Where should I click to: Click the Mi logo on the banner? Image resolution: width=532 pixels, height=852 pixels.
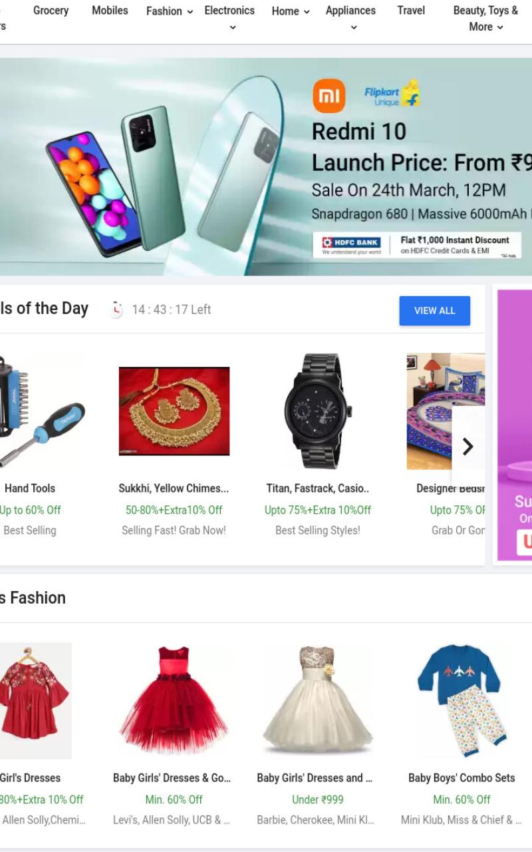coord(329,96)
